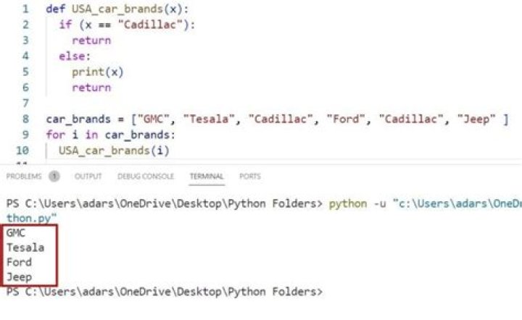The height and width of the screenshot is (320, 522).
Task: Click the "Jeep" string in the list
Action: pyautogui.click(x=476, y=119)
